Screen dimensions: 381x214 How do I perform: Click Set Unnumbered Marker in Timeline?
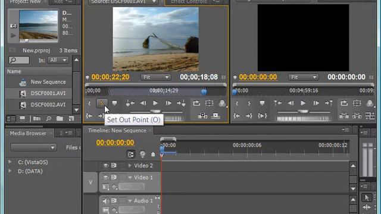coord(153,155)
